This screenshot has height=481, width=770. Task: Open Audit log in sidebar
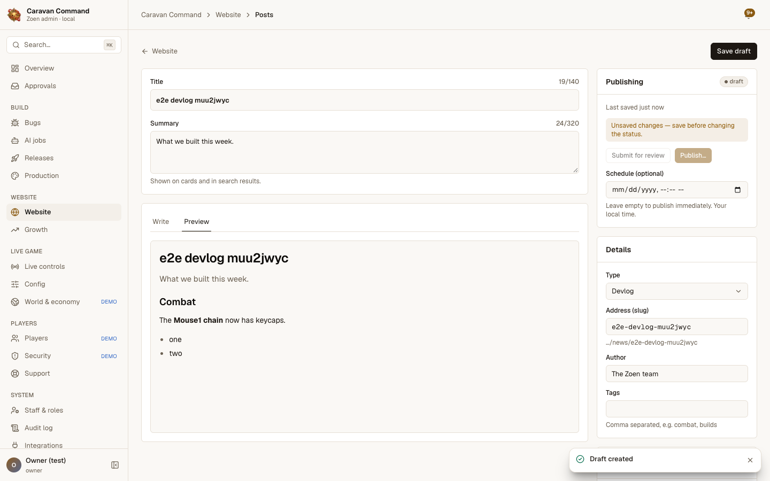coord(64,428)
